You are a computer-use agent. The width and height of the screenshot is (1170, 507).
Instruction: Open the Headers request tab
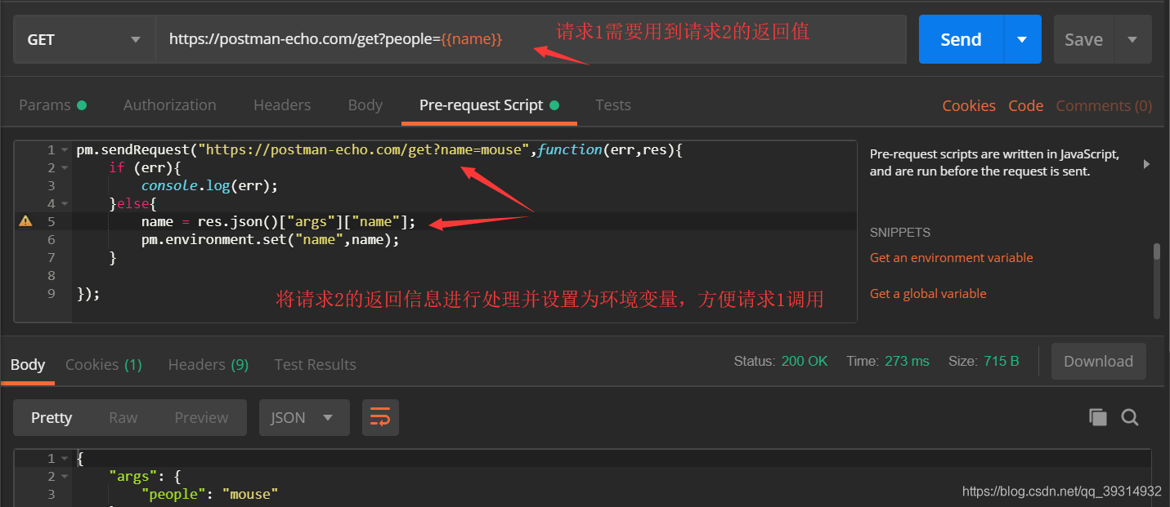point(282,105)
